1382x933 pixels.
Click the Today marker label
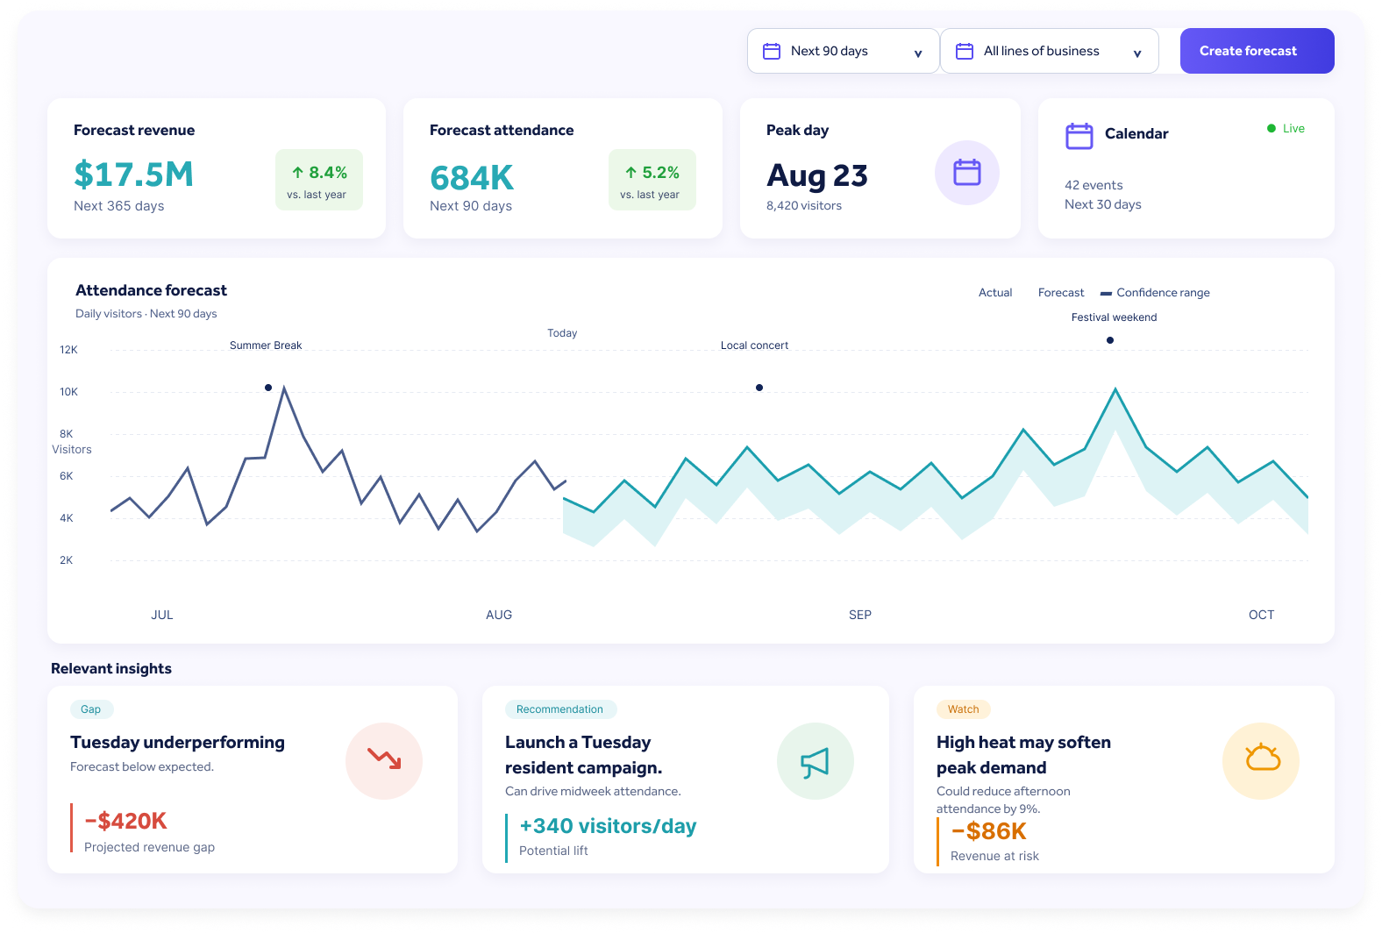[x=562, y=333]
